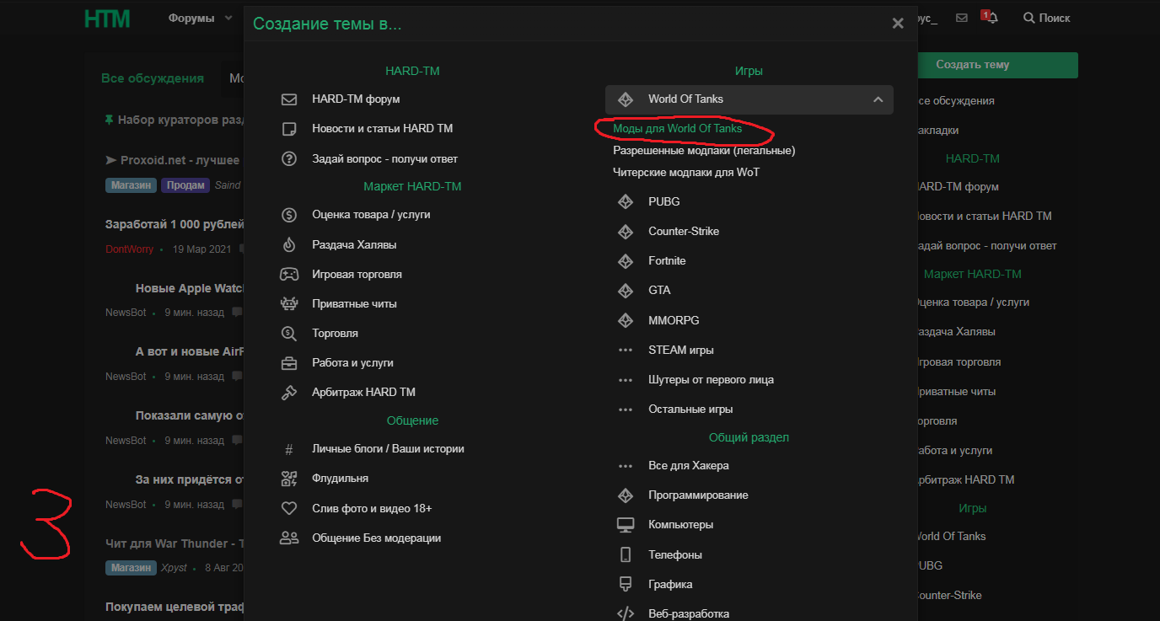This screenshot has width=1160, height=621.
Task: Click the game icon next to GTA
Action: pos(626,291)
